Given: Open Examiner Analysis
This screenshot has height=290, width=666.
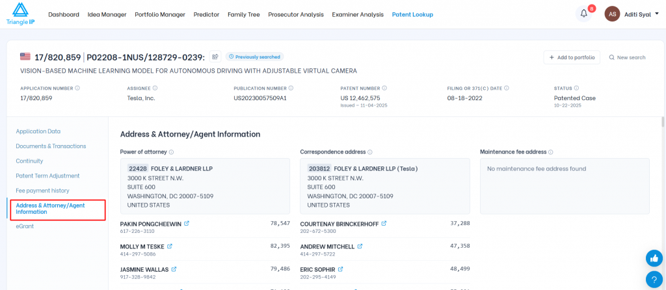Looking at the screenshot, I should tap(358, 14).
